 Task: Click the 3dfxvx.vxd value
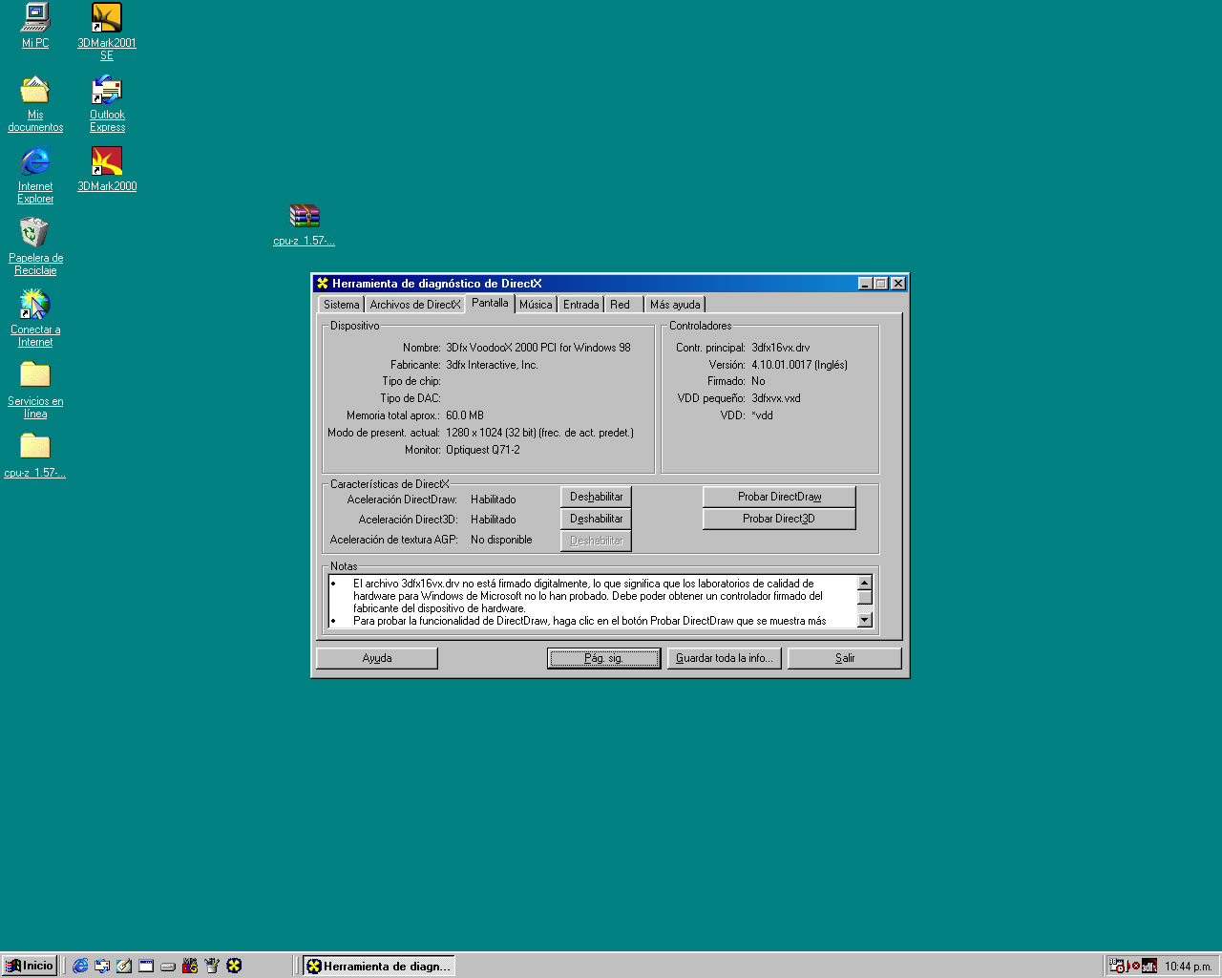click(776, 398)
